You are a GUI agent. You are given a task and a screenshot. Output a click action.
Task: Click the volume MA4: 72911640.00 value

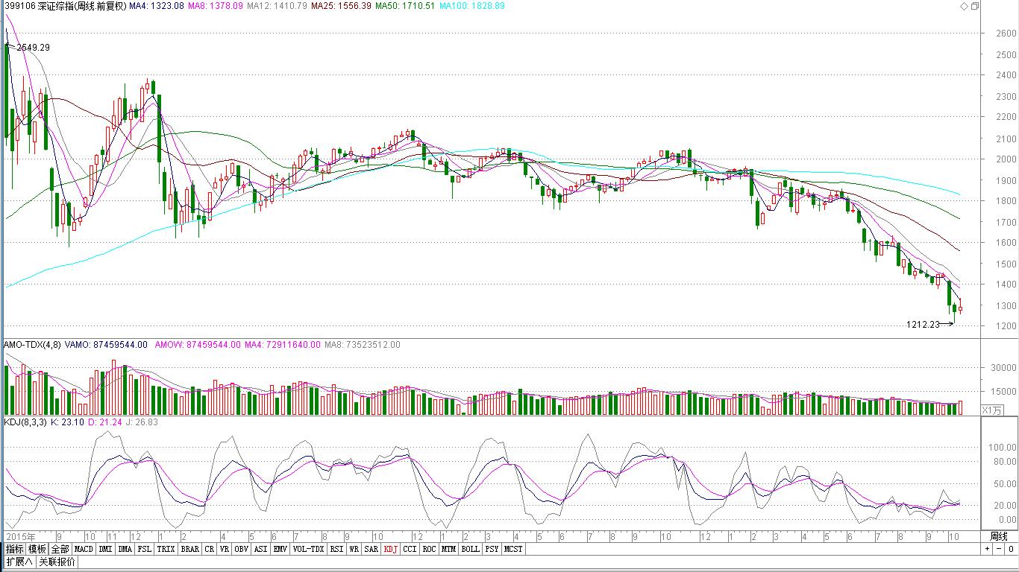coord(283,345)
